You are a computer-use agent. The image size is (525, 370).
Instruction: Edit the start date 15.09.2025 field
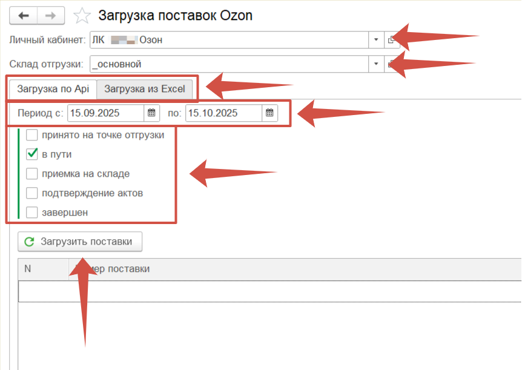point(105,113)
